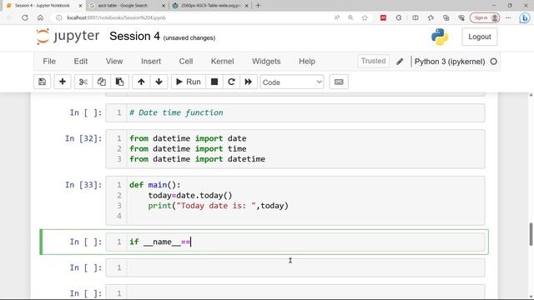Select the In [33] cell prompt
The width and height of the screenshot is (534, 300).
tap(83, 185)
